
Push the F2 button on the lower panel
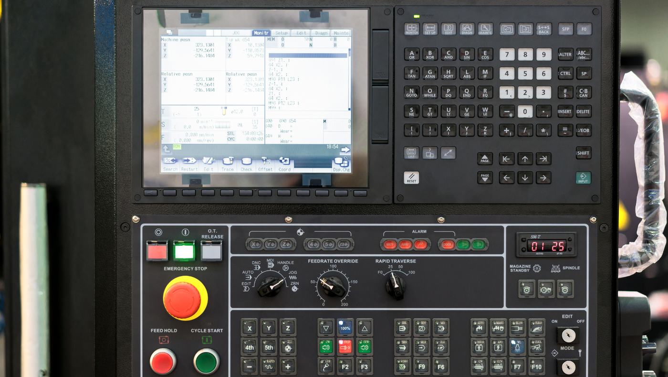[x=345, y=366]
